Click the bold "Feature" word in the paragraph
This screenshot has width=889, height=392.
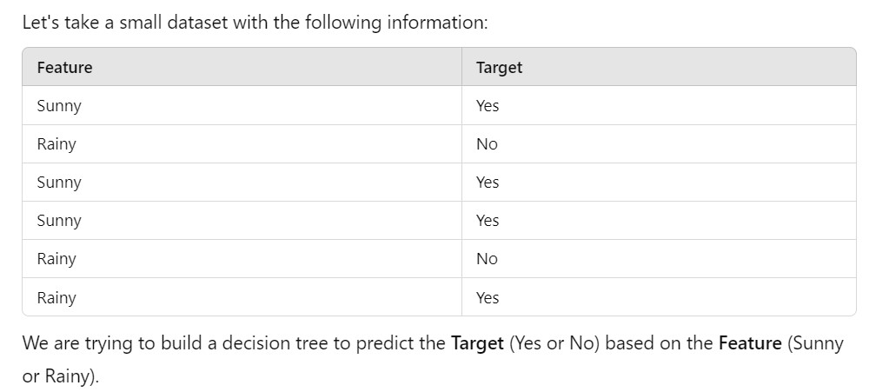point(750,343)
